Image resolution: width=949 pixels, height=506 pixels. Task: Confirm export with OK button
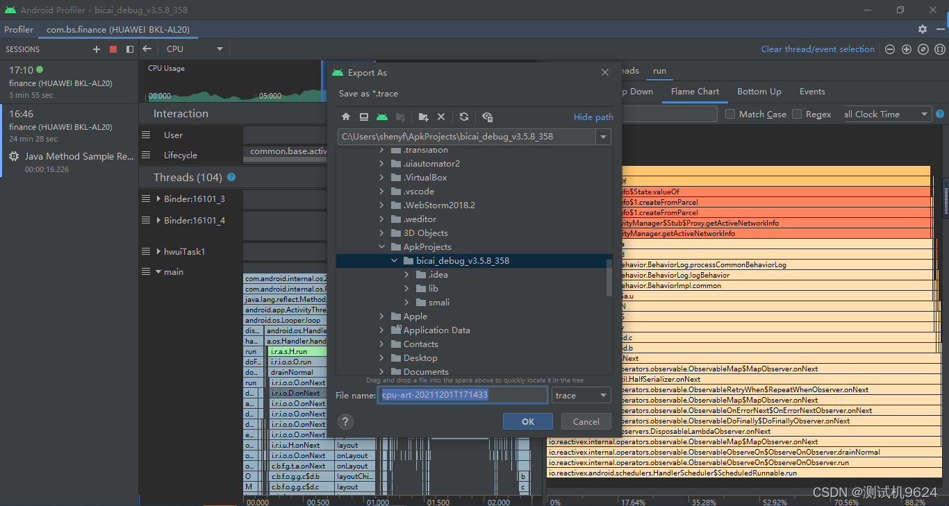[528, 421]
